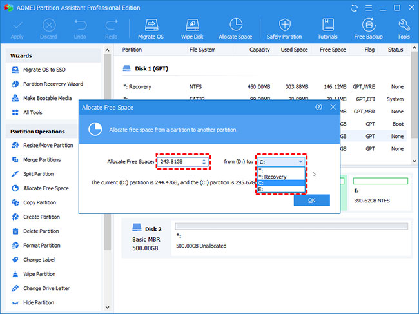
Task: Select Merge Partitions in the sidebar
Action: [42, 160]
